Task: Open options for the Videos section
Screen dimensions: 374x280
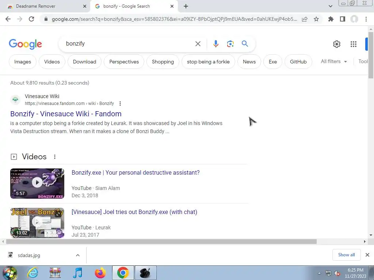Action: point(55,157)
